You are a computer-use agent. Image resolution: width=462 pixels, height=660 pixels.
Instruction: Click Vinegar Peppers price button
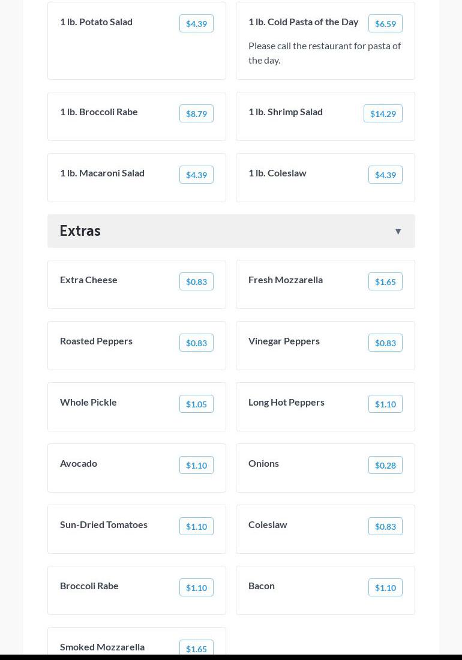(385, 343)
